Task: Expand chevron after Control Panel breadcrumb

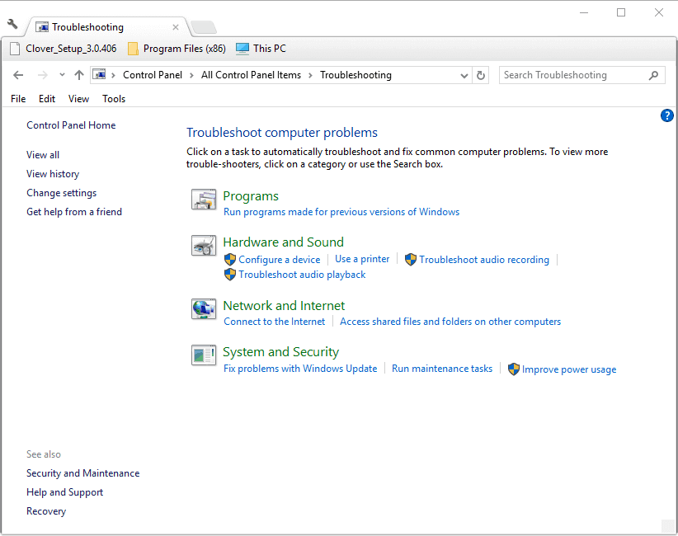Action: point(191,75)
